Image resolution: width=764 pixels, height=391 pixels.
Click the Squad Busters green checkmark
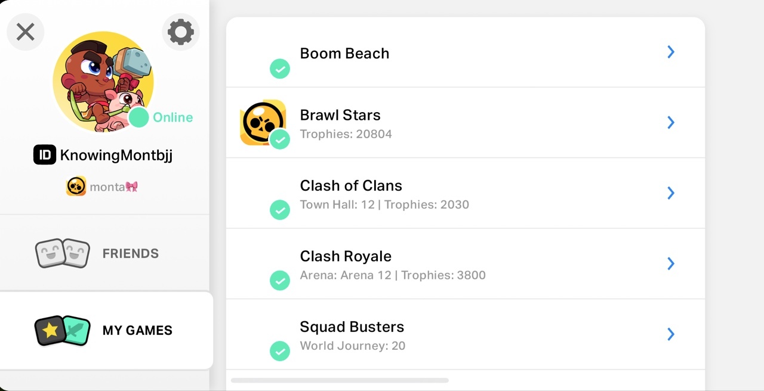click(x=279, y=350)
